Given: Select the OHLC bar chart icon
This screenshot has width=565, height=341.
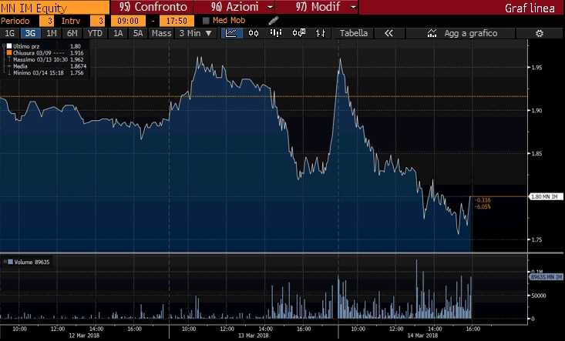Looking at the screenshot, I should point(321,33).
